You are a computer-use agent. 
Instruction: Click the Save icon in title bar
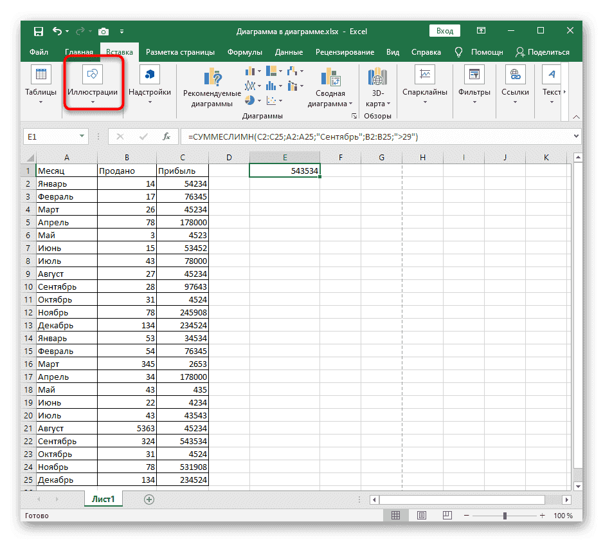(39, 31)
